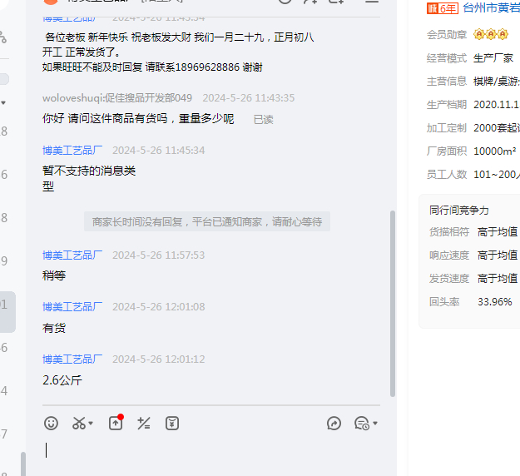This screenshot has height=476, width=520.
Task: Click the 厂房面积 10000m² value
Action: (495, 151)
